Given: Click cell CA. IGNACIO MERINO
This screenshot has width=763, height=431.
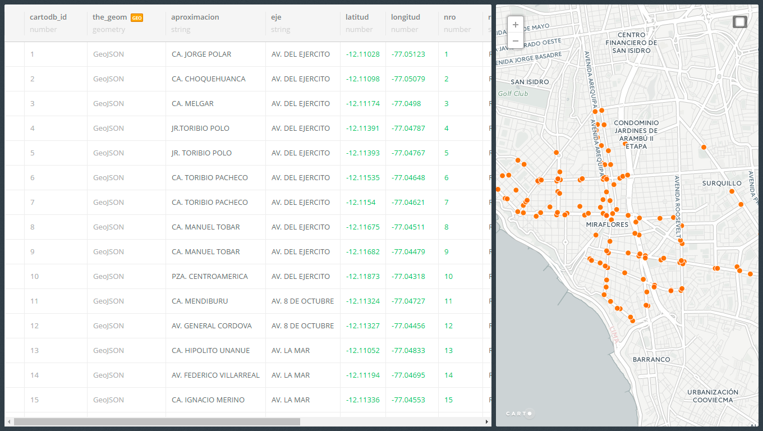Looking at the screenshot, I should click(208, 400).
